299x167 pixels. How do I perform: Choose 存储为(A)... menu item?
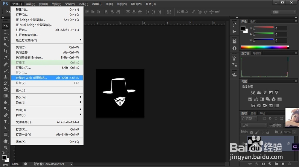(x=47, y=68)
